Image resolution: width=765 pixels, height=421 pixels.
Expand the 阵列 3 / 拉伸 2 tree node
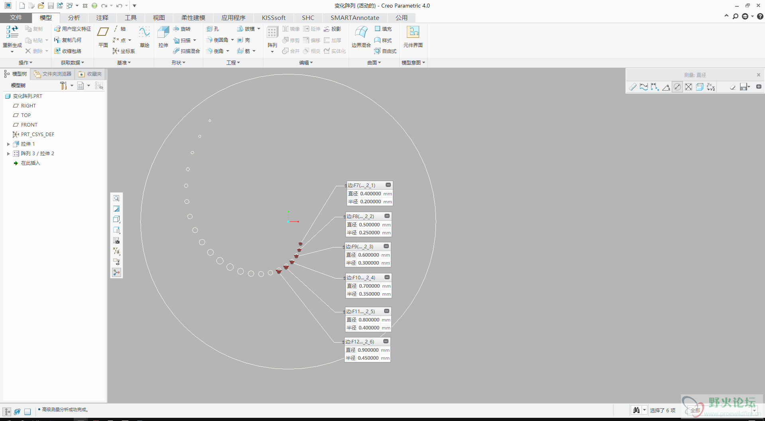point(8,154)
